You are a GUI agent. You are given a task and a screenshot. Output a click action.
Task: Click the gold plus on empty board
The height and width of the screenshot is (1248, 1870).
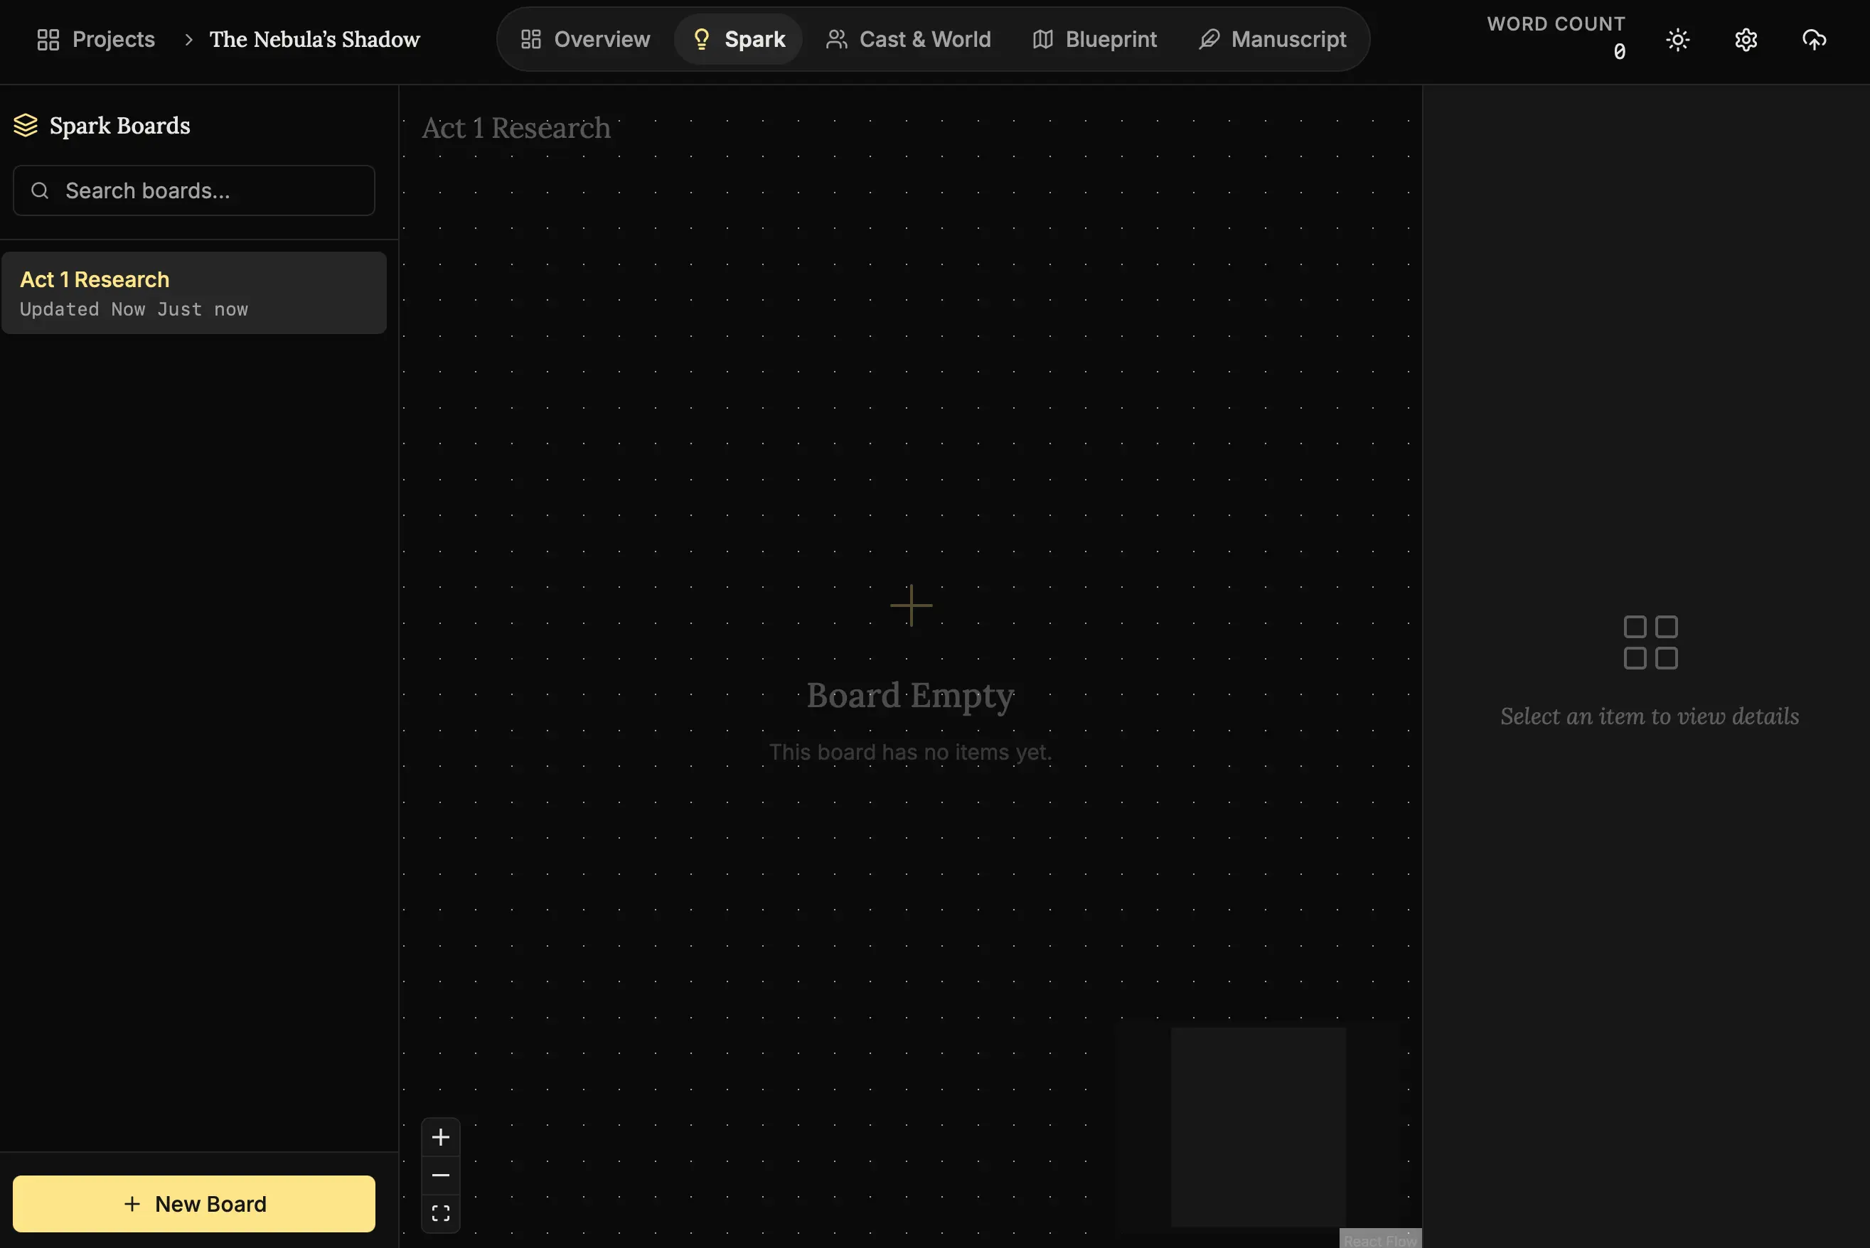click(911, 606)
